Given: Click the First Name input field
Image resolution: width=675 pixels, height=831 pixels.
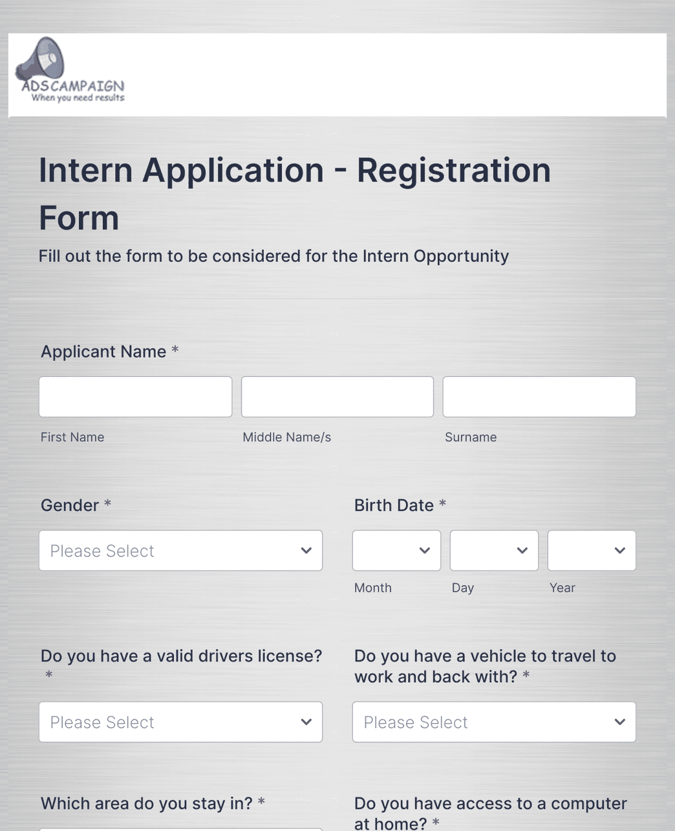Looking at the screenshot, I should click(x=135, y=396).
